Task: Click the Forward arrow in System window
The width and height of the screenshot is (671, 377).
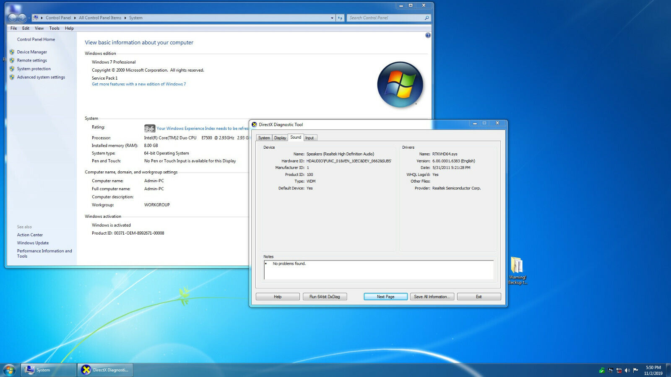Action: click(x=22, y=18)
